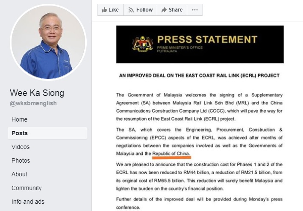The width and height of the screenshot is (303, 211).
Task: Click the Wee Ka Siong page name
Action: (37, 93)
